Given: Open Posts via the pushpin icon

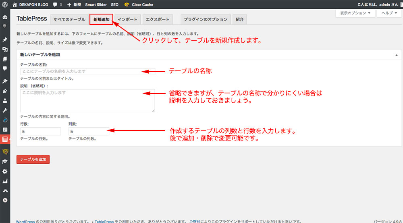Looking at the screenshot, I should point(5,39).
